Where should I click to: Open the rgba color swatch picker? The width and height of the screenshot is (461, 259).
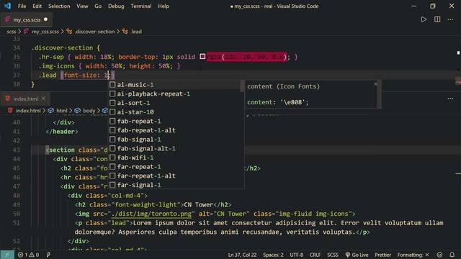pos(202,56)
